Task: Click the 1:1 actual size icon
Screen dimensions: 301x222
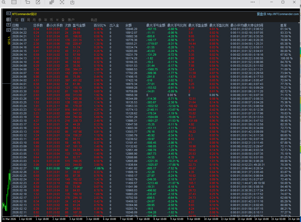Action: point(14,2)
